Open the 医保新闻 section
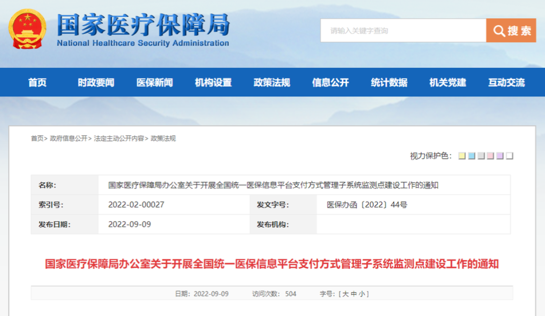The width and height of the screenshot is (545, 316). pos(154,82)
